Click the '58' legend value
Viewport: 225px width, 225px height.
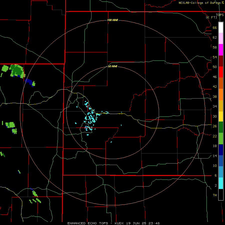(x=215, y=47)
